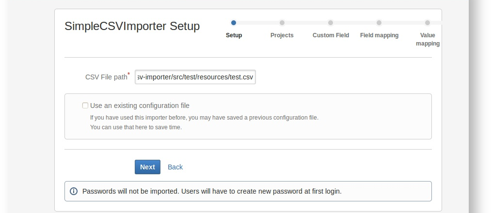Viewport: 492px width, 213px height.
Task: Click the Custom Field step dot
Action: click(331, 23)
